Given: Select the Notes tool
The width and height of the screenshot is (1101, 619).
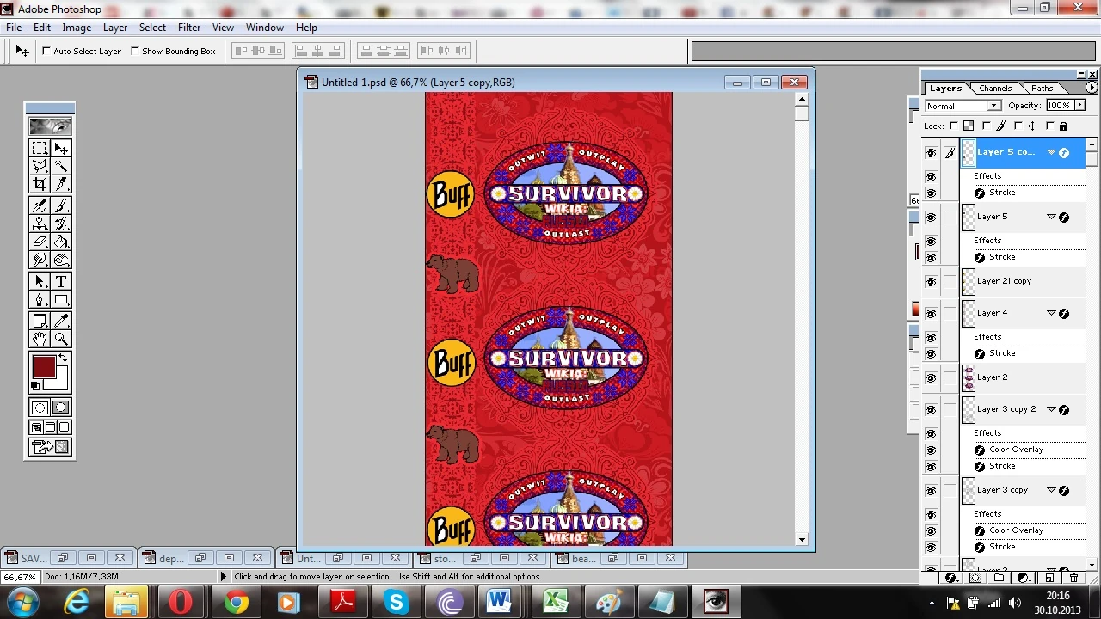Looking at the screenshot, I should [40, 321].
